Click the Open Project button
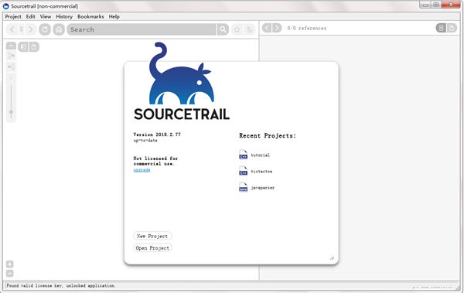 [152, 247]
